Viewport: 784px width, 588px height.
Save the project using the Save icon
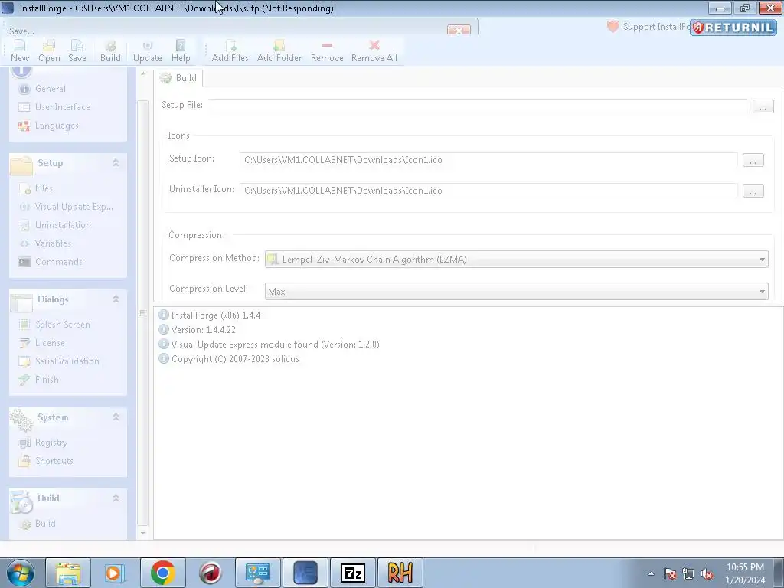(x=77, y=51)
